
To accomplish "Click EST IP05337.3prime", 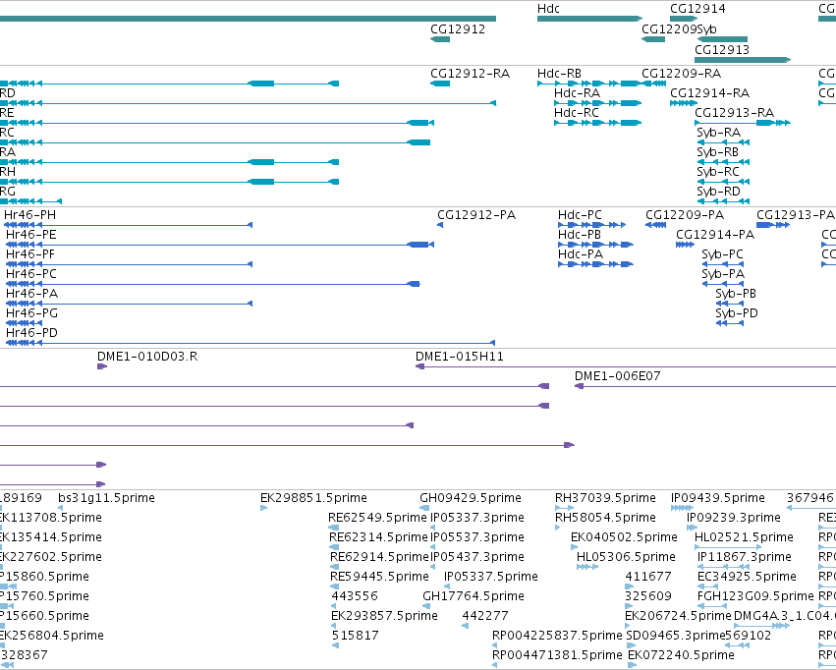I will (477, 518).
